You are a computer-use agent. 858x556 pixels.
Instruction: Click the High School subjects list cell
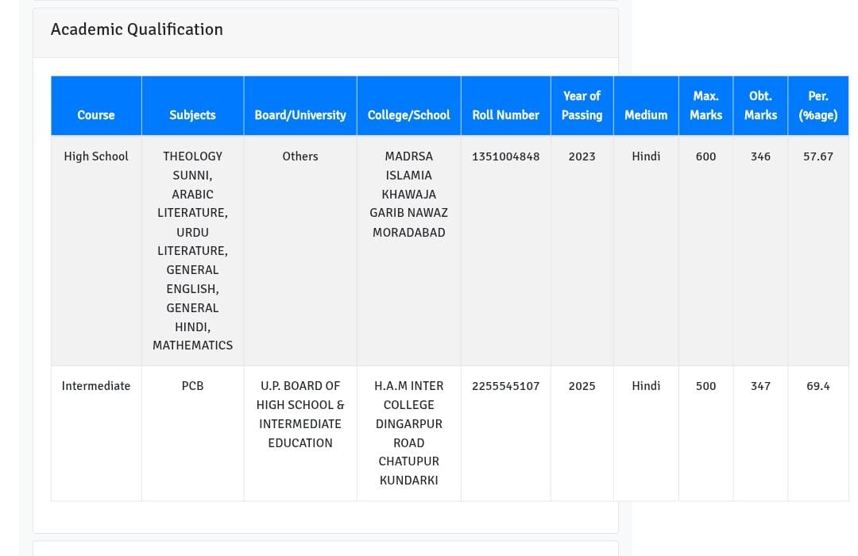192,251
